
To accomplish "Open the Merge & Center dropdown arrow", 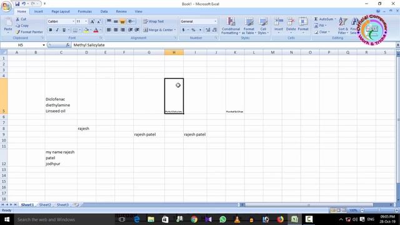I will coord(175,30).
